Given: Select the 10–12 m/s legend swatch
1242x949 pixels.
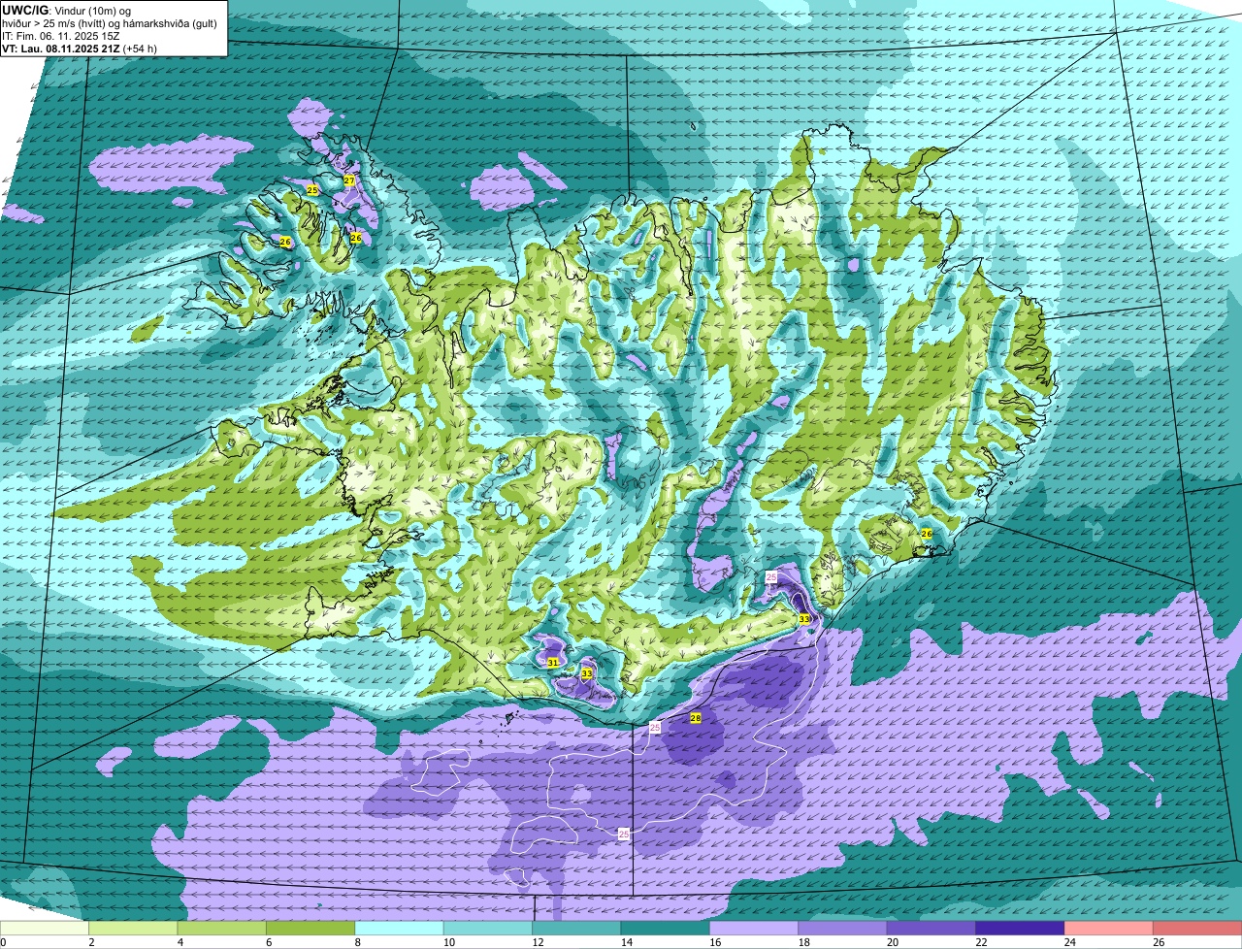Looking at the screenshot, I should (x=488, y=928).
